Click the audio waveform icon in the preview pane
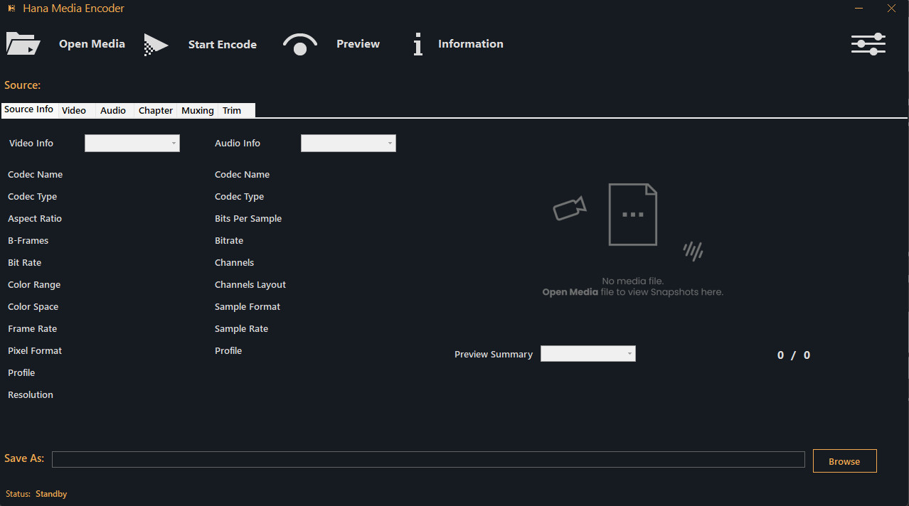The image size is (909, 506). (x=693, y=250)
